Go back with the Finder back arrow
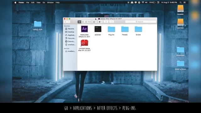This screenshot has width=201, height=113. (x=66, y=22)
